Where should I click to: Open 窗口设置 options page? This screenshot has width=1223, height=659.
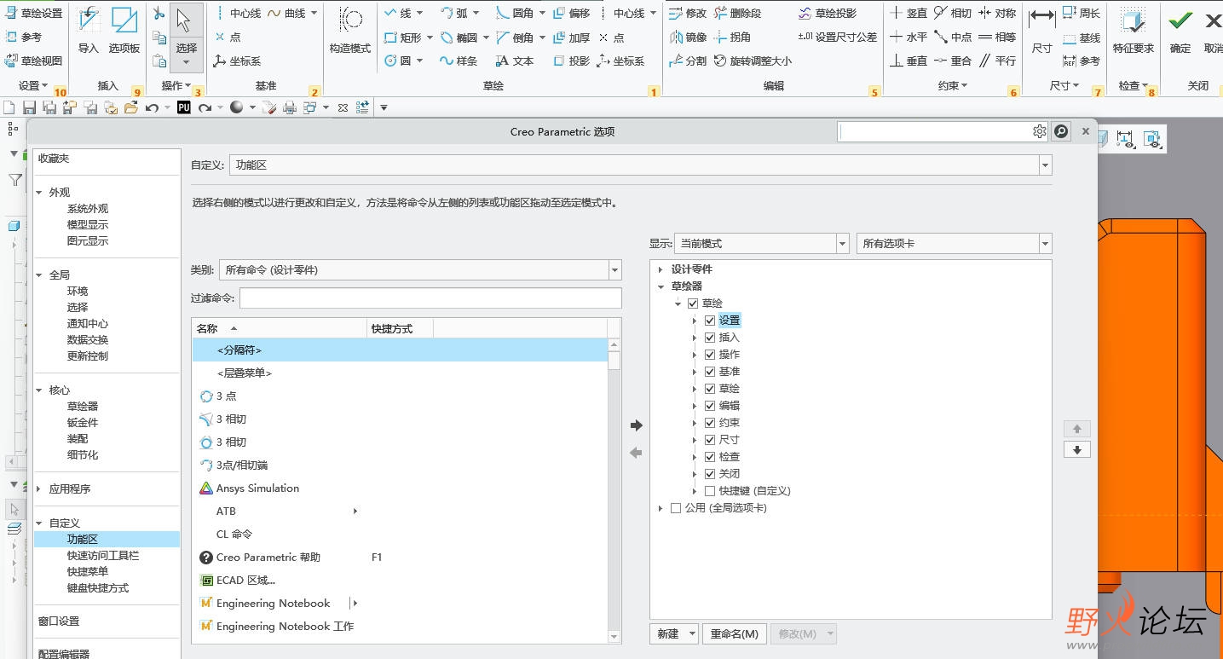(x=59, y=621)
